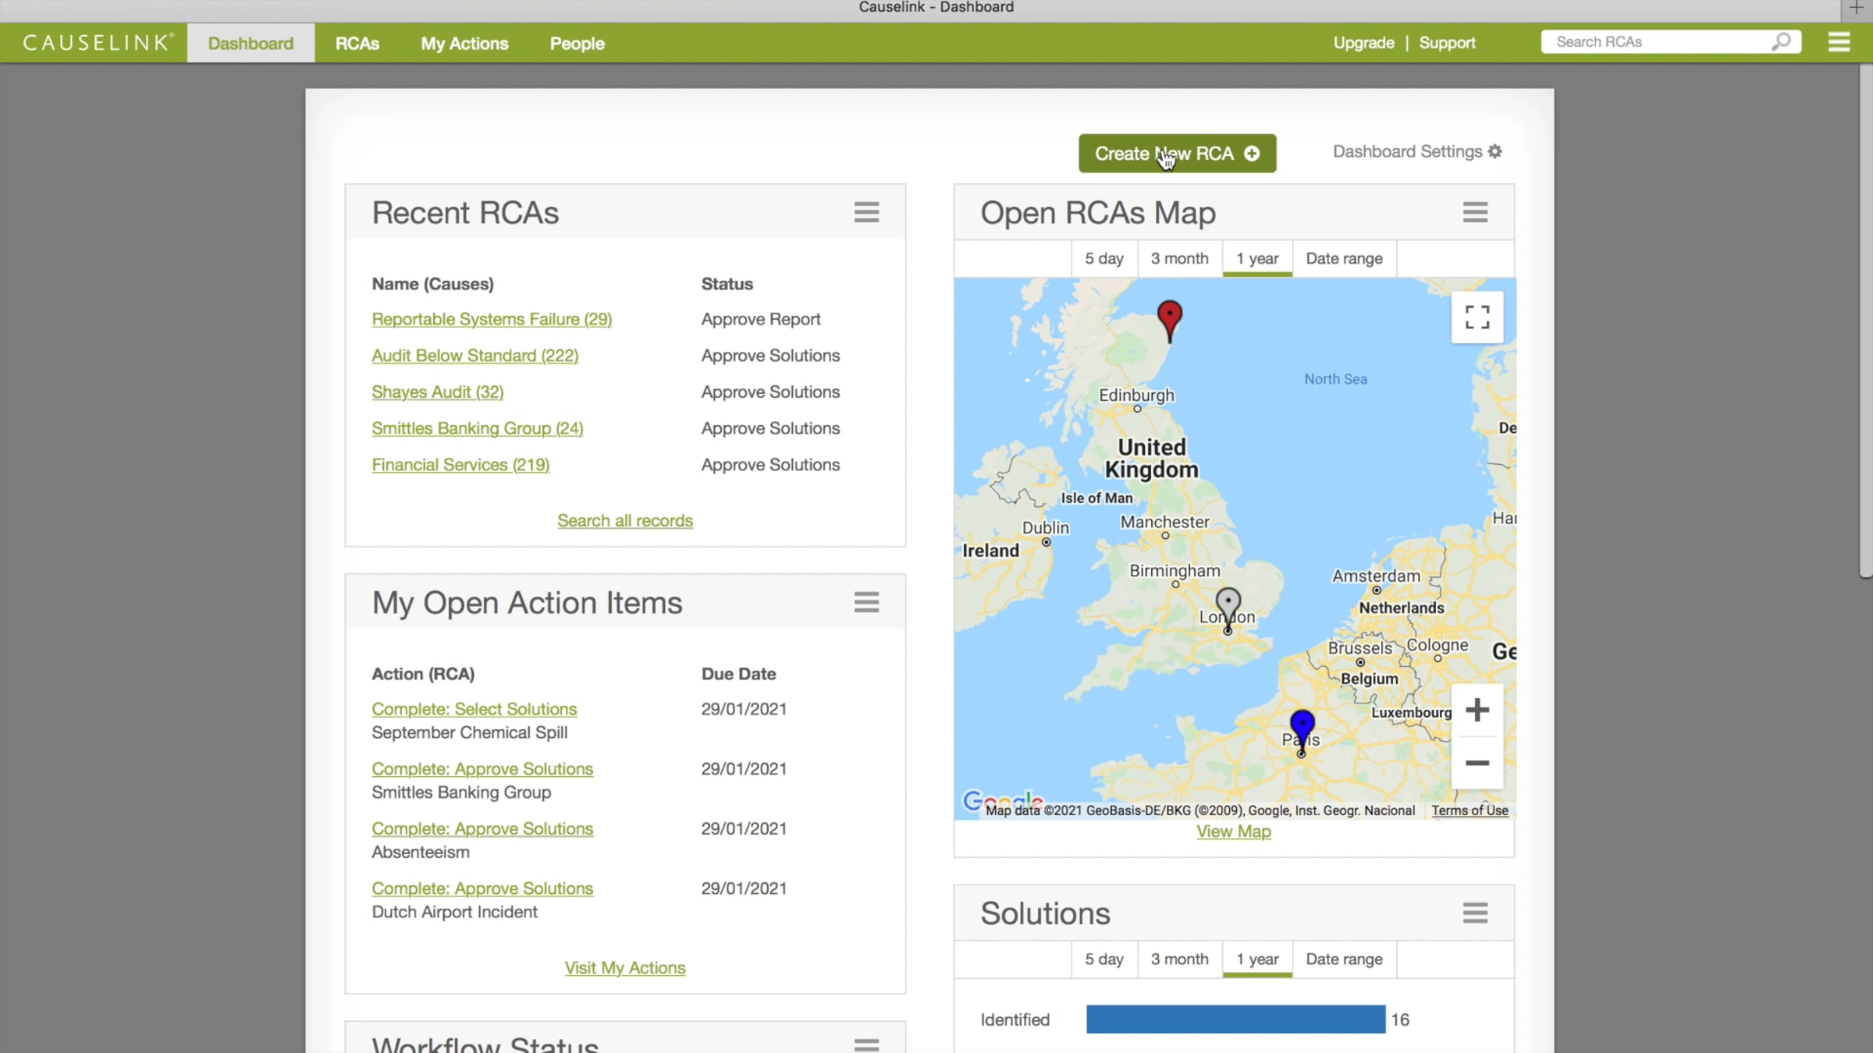Select 5 day range on map
The image size is (1873, 1053).
click(x=1104, y=258)
